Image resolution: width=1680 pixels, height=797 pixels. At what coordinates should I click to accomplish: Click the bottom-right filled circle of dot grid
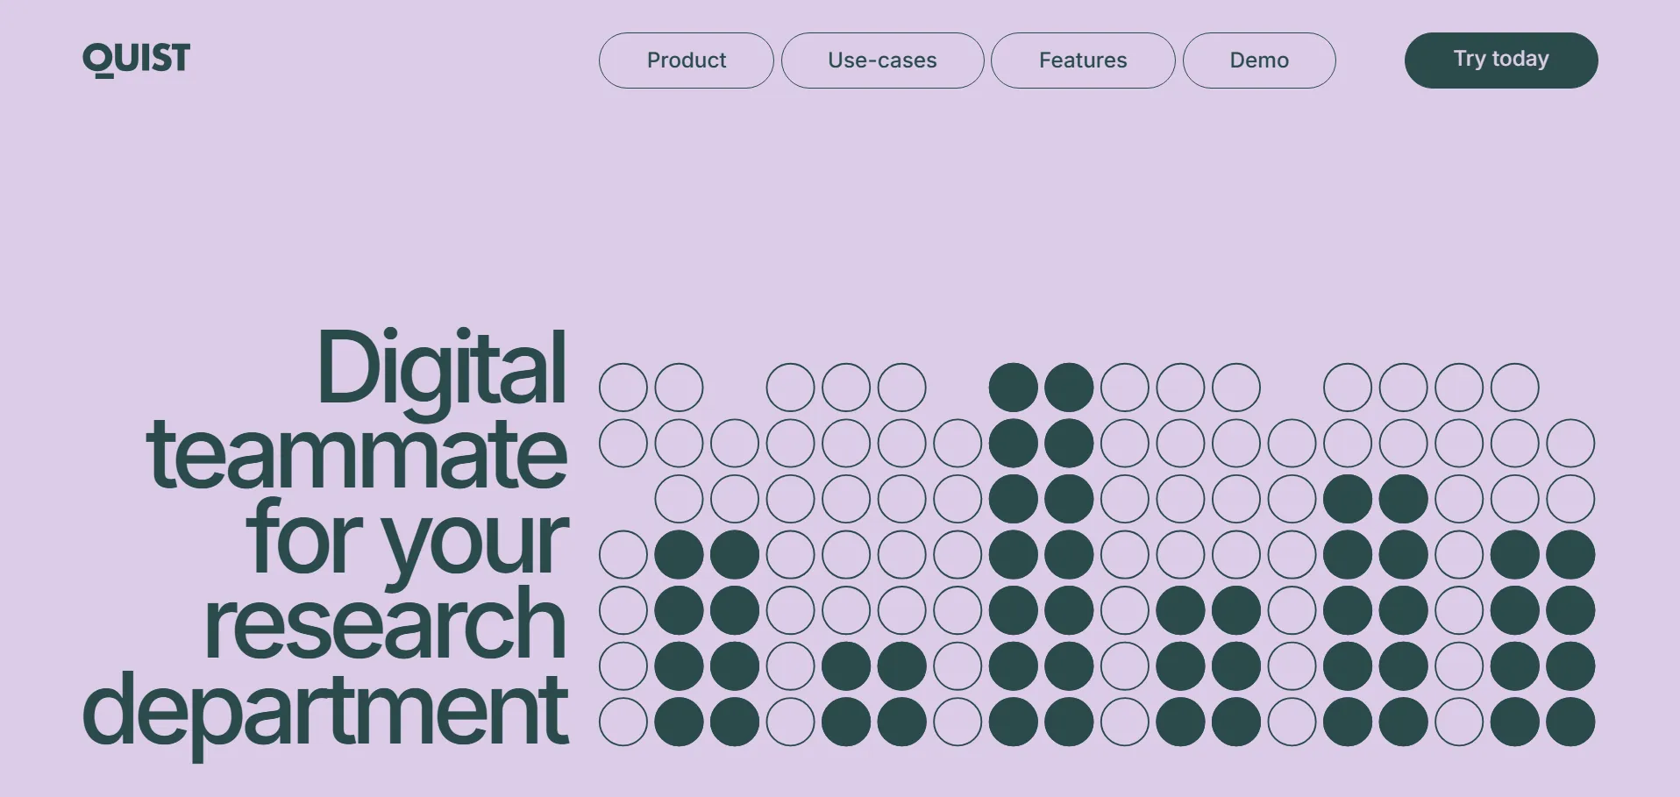pos(1570,722)
